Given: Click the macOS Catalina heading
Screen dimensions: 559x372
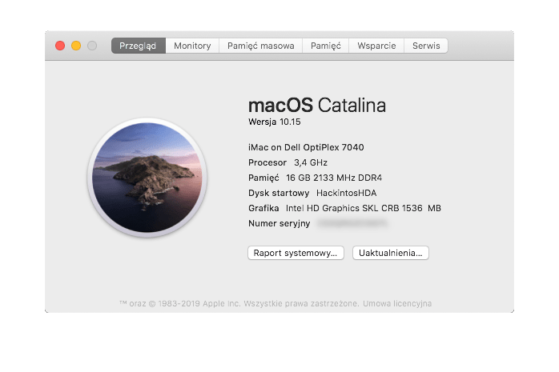Looking at the screenshot, I should pos(317,105).
